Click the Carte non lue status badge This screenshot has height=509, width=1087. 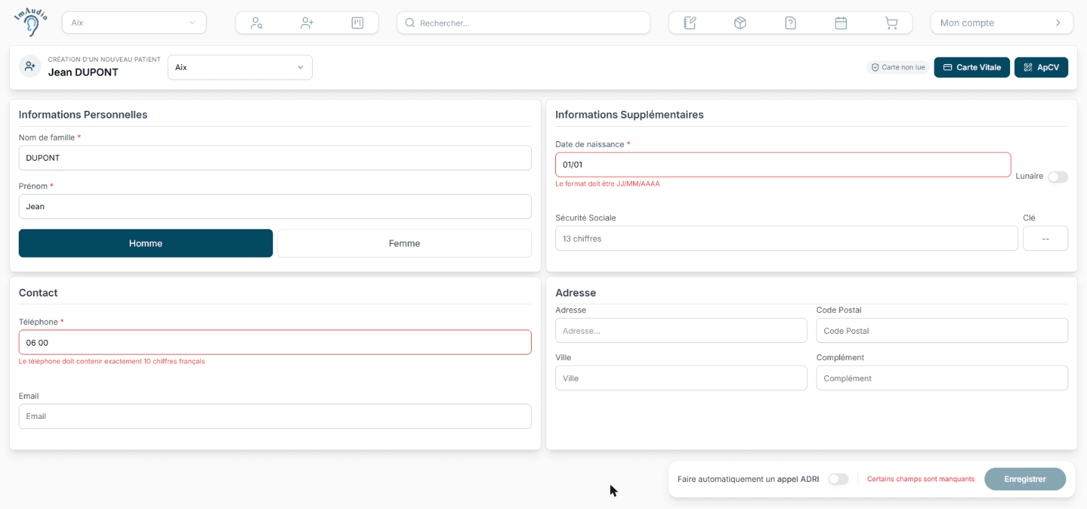898,67
